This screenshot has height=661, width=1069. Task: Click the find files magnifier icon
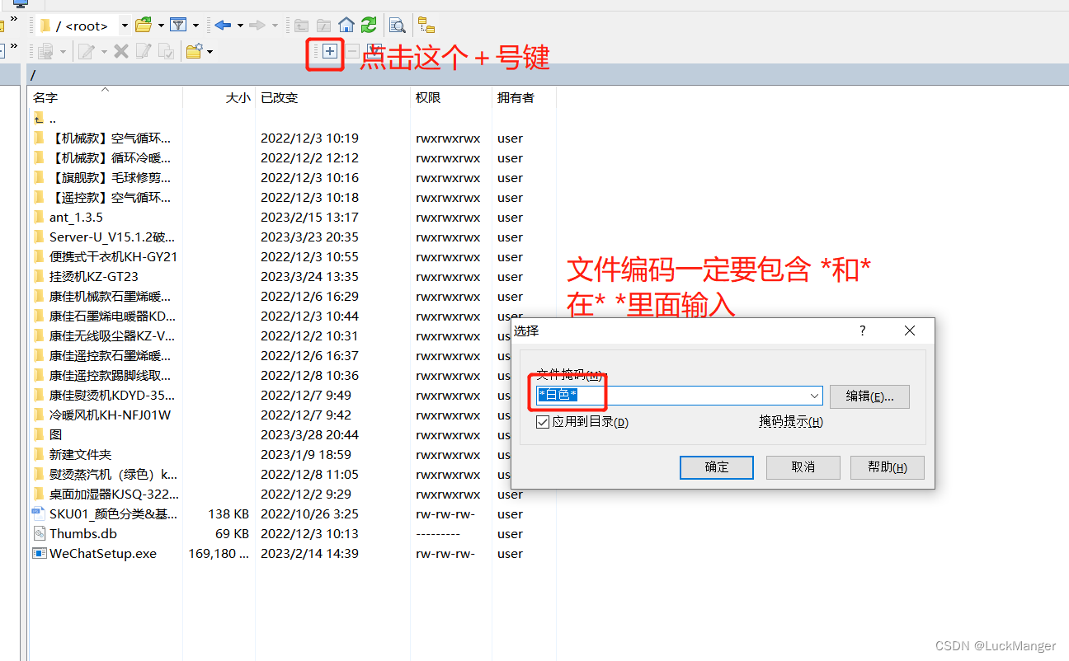(397, 25)
